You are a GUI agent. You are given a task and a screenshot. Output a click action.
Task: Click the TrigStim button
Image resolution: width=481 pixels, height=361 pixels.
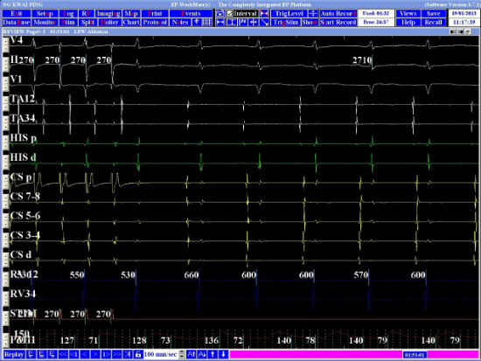coord(286,23)
